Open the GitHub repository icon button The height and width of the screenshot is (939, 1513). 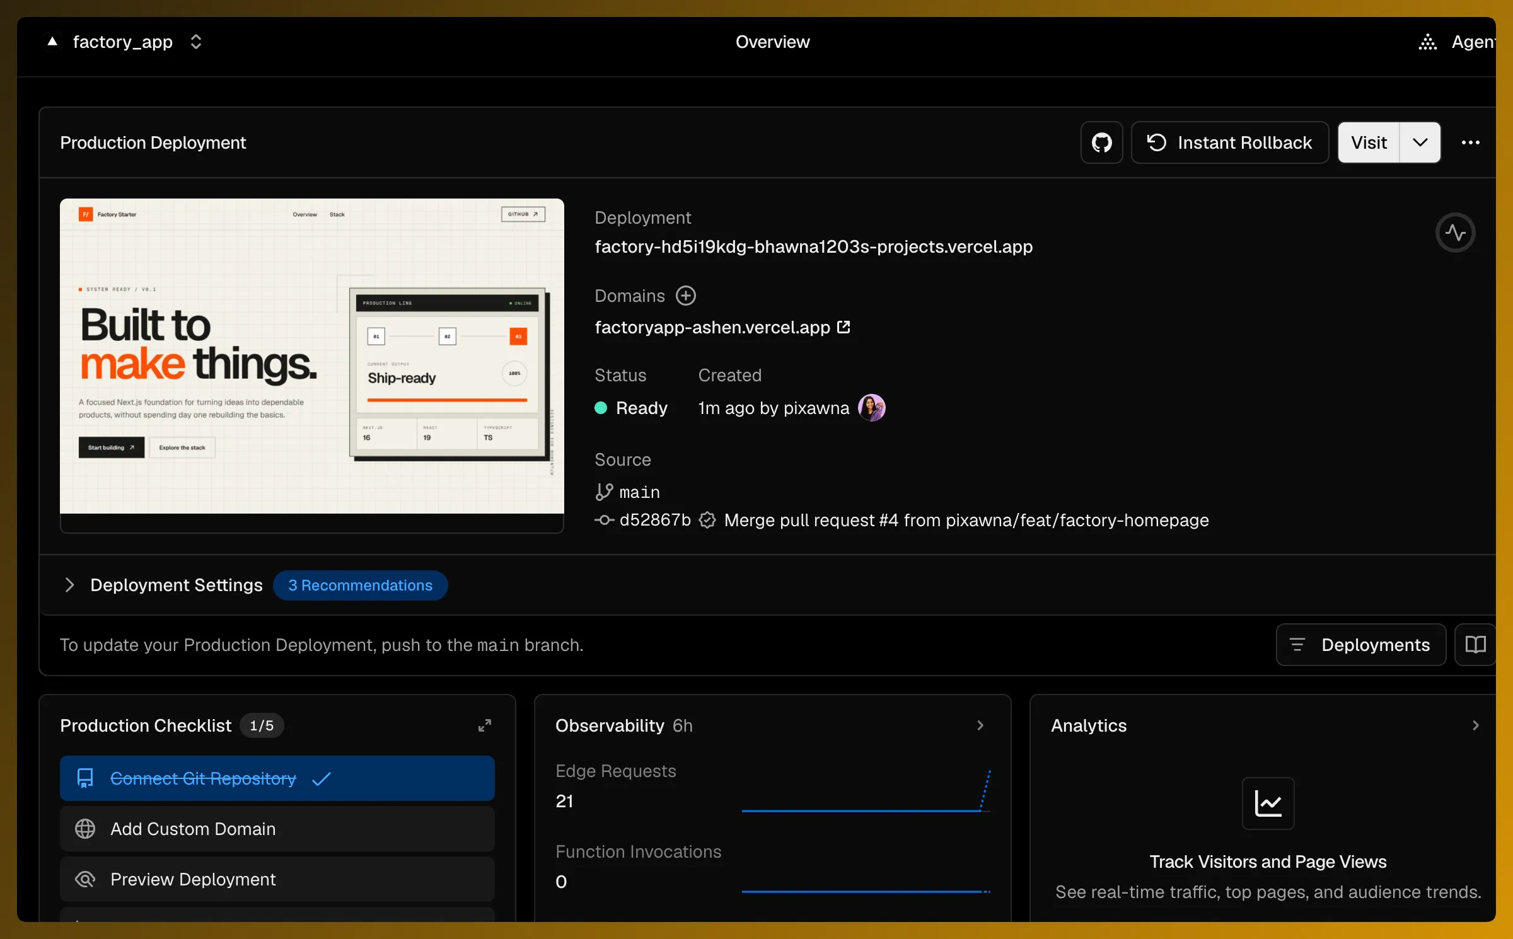(x=1101, y=142)
